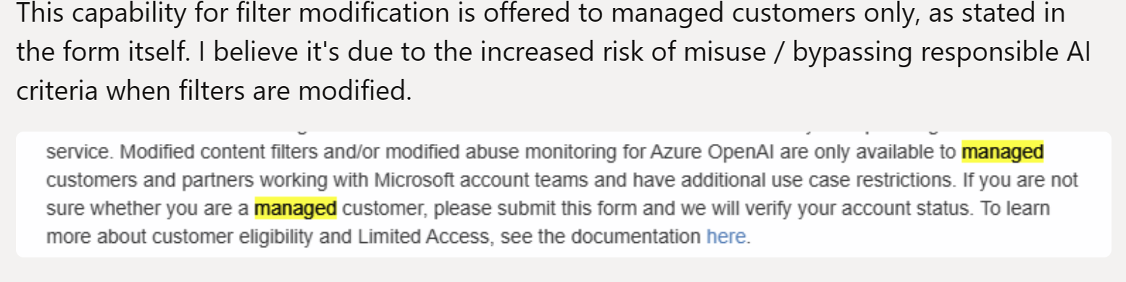
Task: Click the word 'service.' starting the form excerpt
Action: point(80,153)
